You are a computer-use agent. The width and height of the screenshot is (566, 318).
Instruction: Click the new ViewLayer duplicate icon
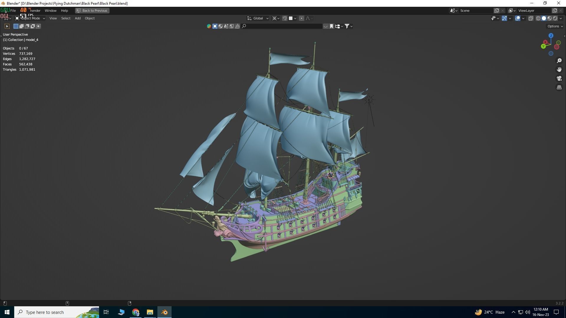coord(555,10)
